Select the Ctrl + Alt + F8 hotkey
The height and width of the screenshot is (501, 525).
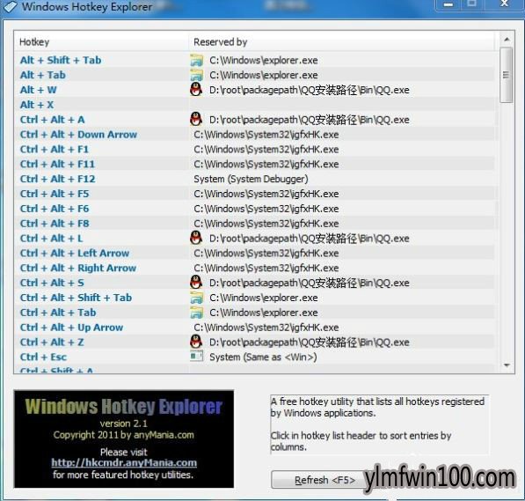pyautogui.click(x=55, y=224)
